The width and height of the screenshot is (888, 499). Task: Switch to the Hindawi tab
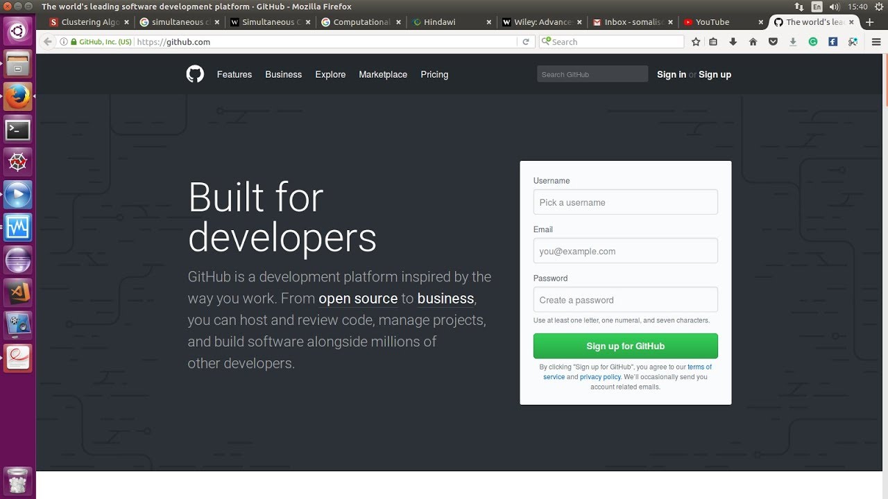point(452,22)
